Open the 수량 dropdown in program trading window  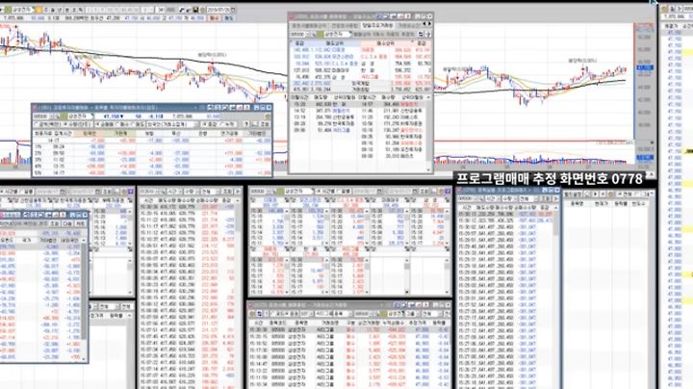click(509, 198)
